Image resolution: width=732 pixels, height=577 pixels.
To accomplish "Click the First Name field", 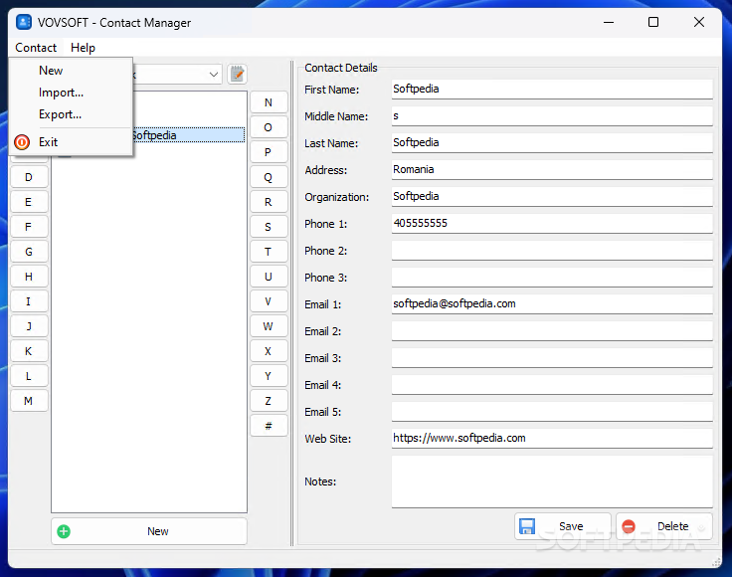I will (552, 89).
